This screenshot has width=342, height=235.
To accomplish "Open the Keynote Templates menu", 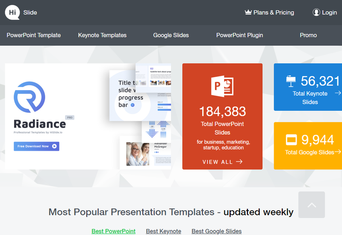I will coord(102,35).
